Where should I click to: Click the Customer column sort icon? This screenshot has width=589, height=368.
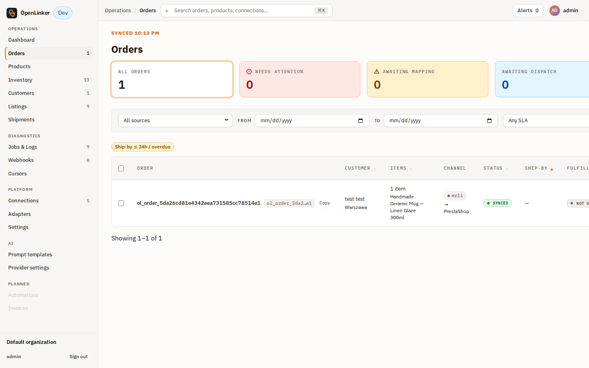click(x=375, y=169)
